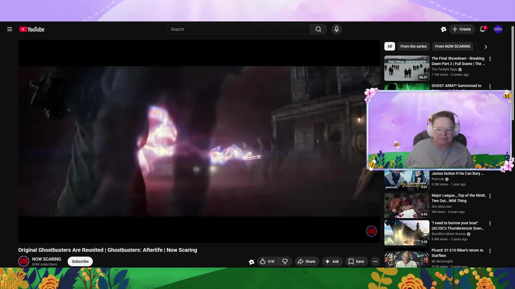Click 'Boxoffice Movie Scenes' channel name
Screen dimensions: 515x289
pos(449,234)
